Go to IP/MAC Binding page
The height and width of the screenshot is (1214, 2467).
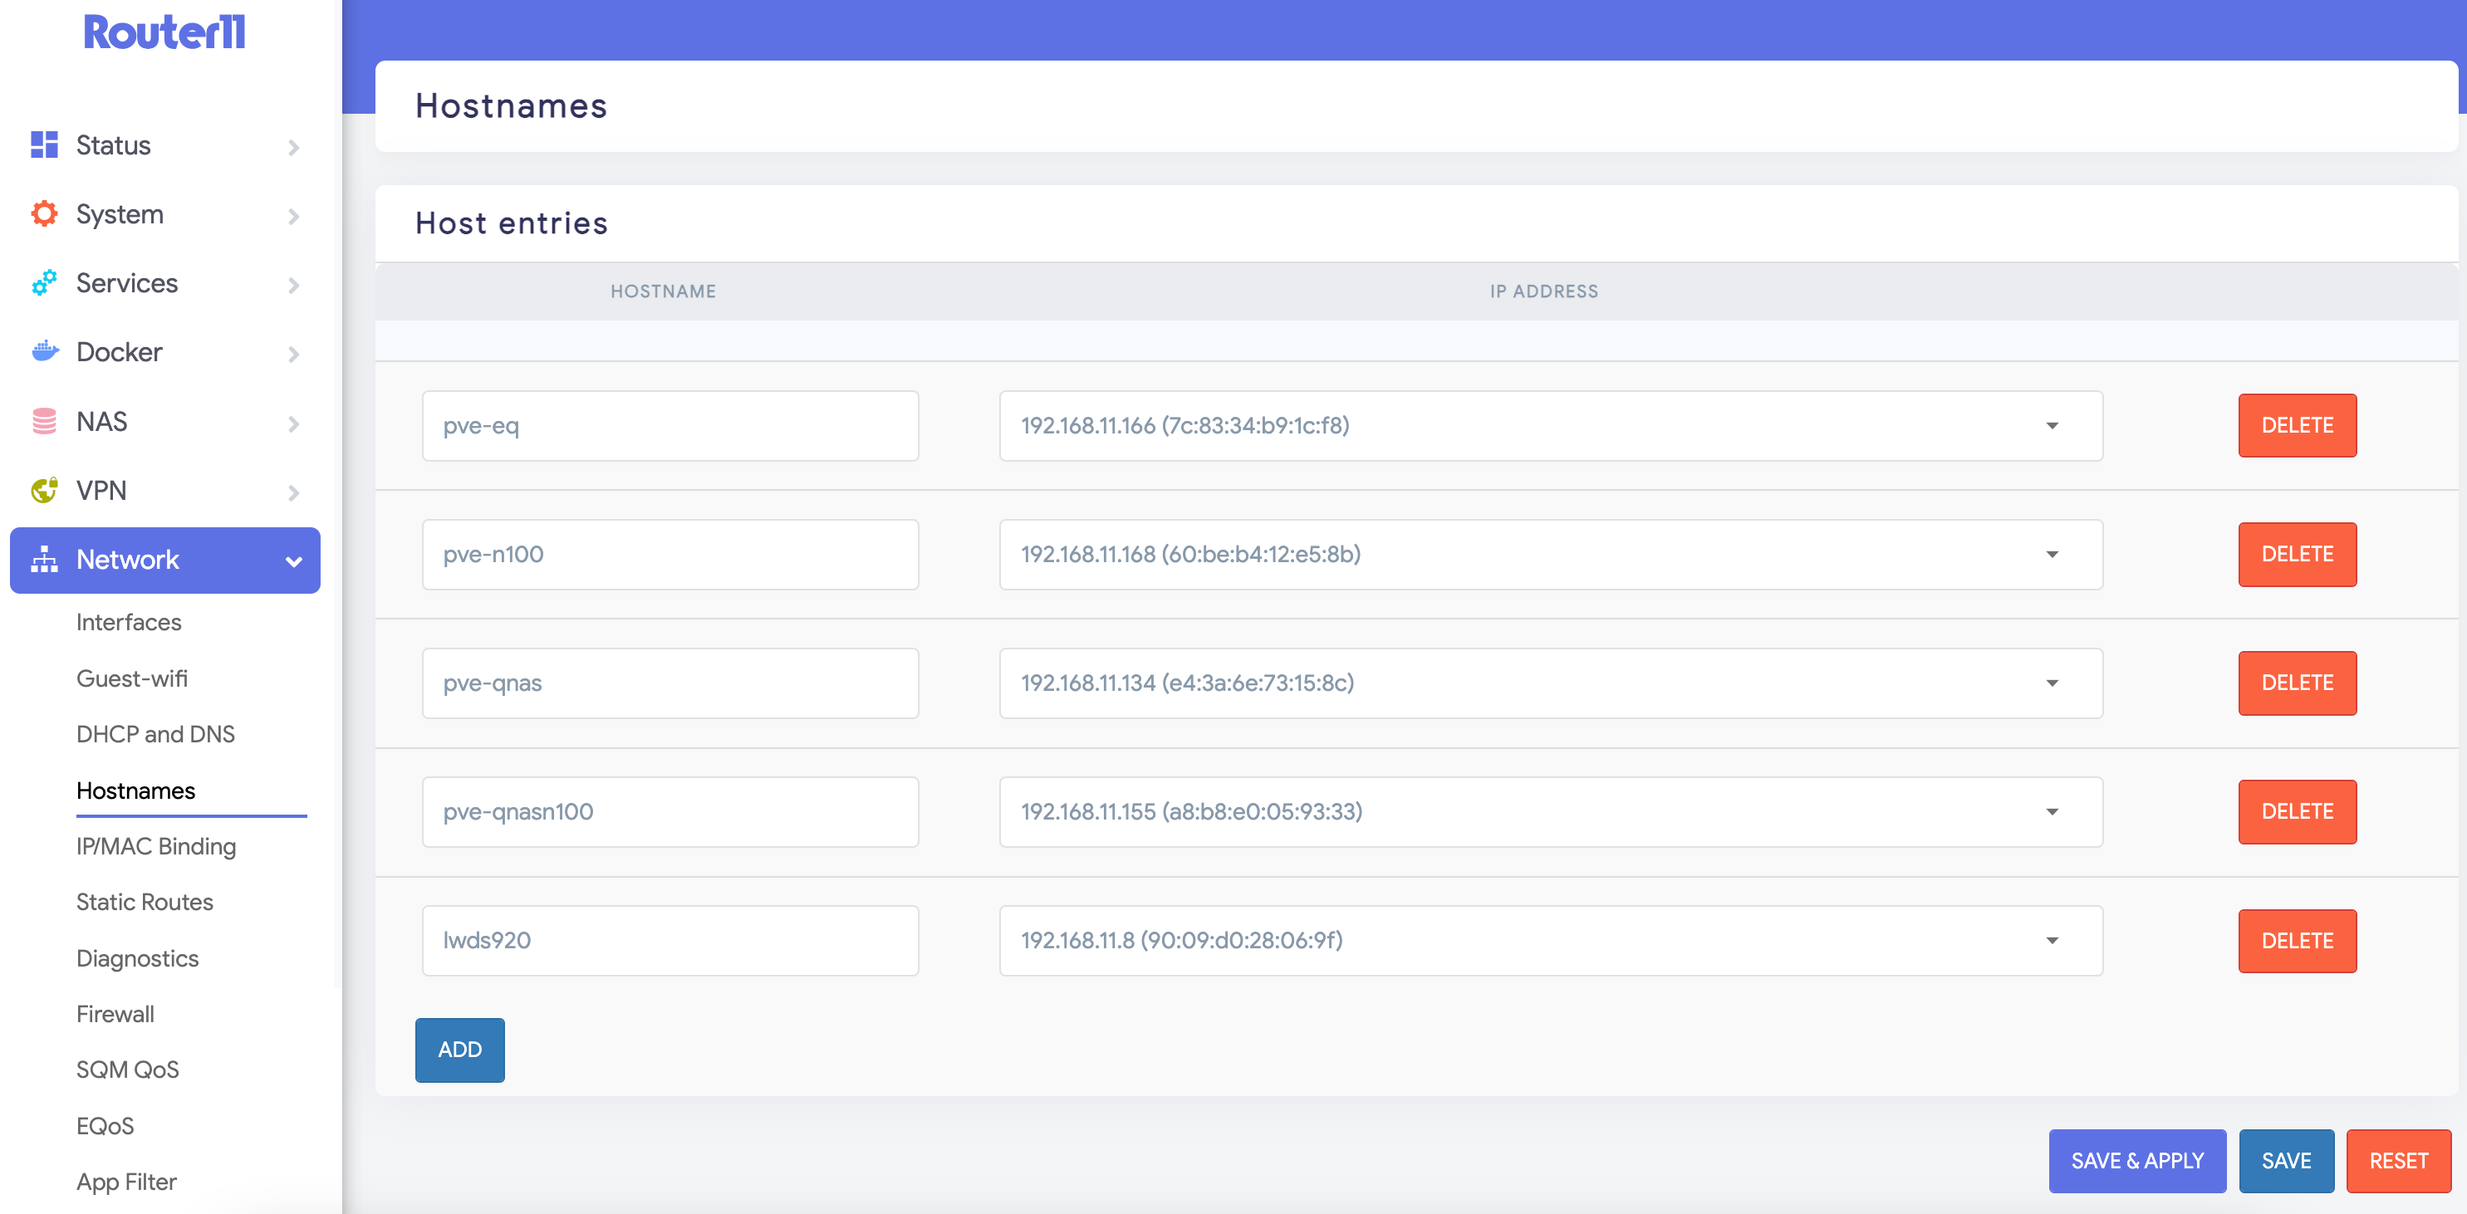pyautogui.click(x=156, y=846)
